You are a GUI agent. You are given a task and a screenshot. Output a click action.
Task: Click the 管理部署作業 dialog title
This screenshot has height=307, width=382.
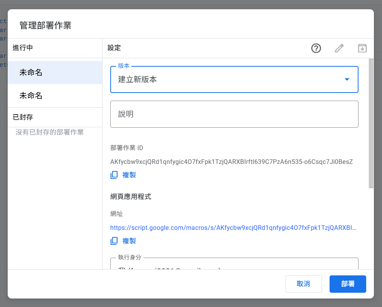point(45,25)
